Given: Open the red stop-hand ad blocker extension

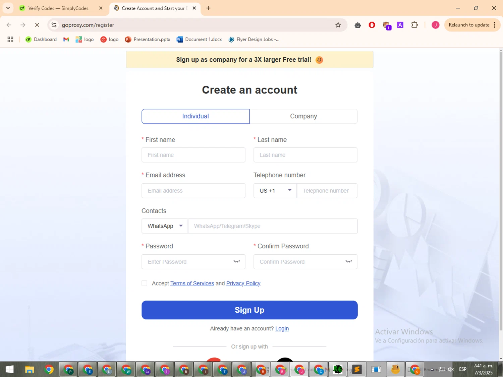Looking at the screenshot, I should coord(372,25).
